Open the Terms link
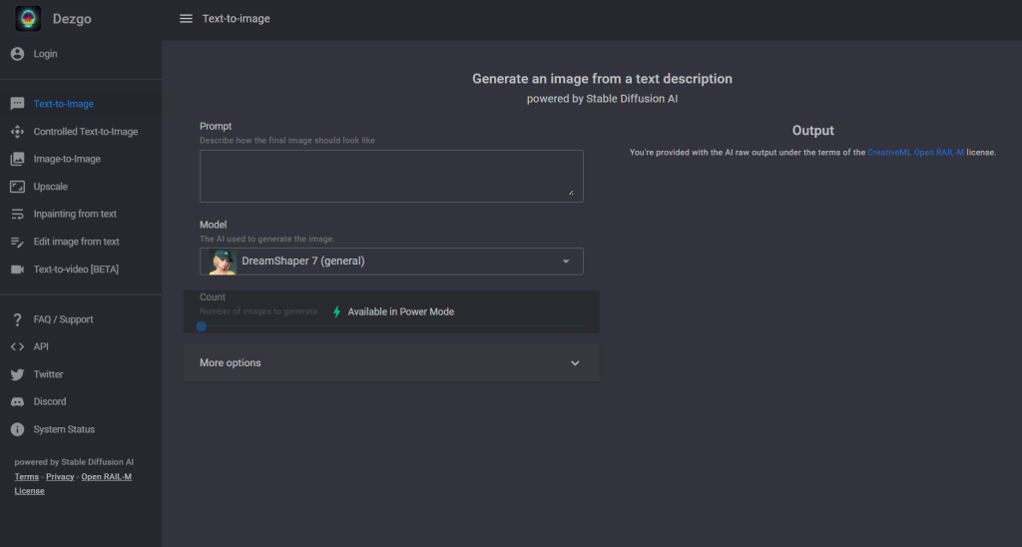 click(x=27, y=476)
